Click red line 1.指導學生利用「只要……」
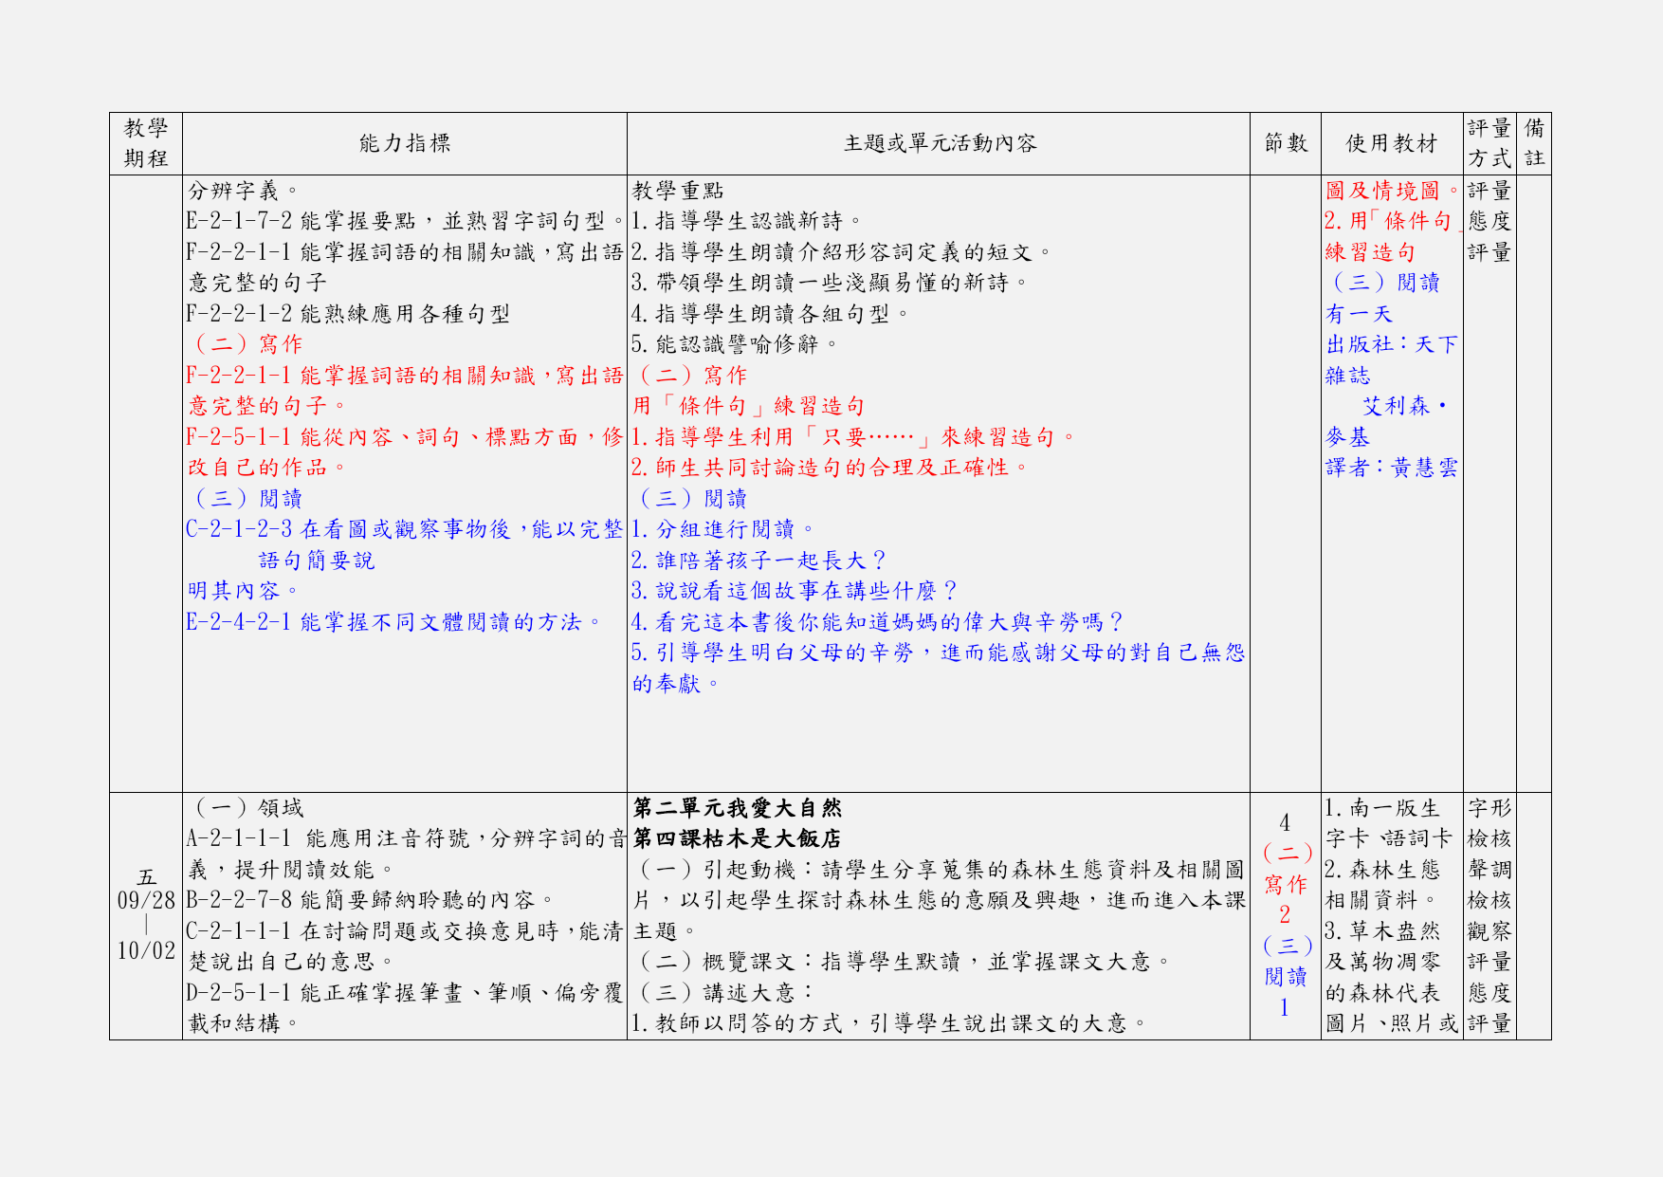 (x=854, y=437)
